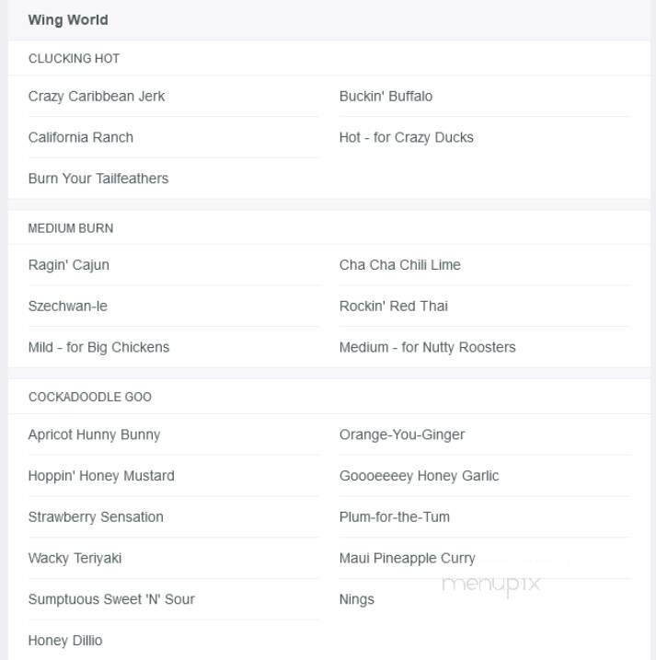Open the MEDIUM BURN section heading
The width and height of the screenshot is (656, 660).
pos(71,228)
